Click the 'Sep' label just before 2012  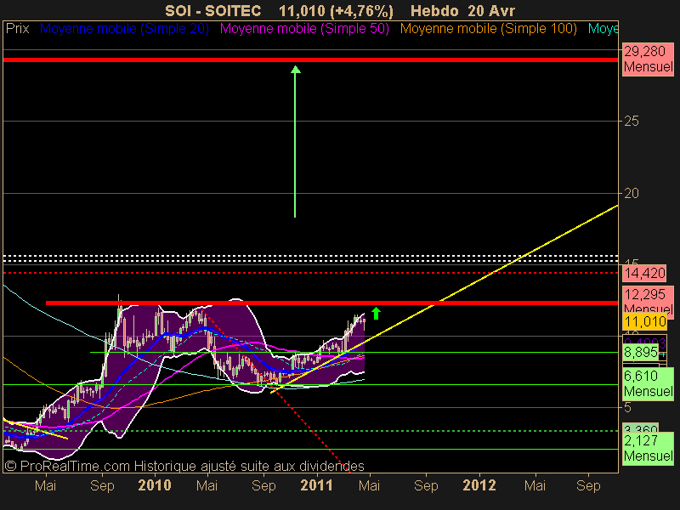(x=426, y=485)
